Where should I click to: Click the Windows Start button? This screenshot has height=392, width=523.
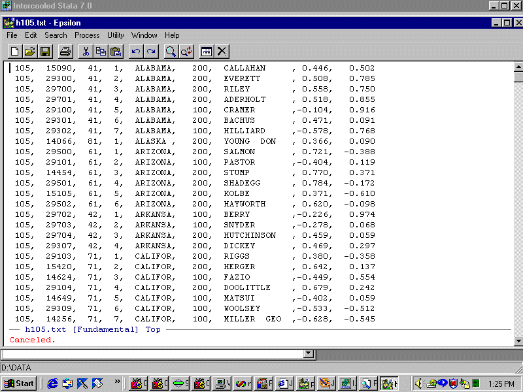click(19, 384)
